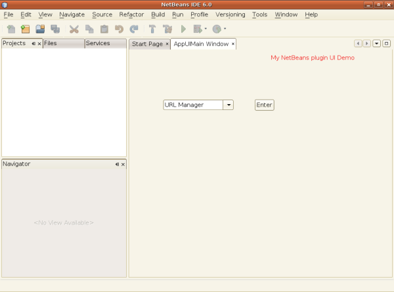Open the Window menu
Image resolution: width=394 pixels, height=292 pixels.
coord(286,14)
